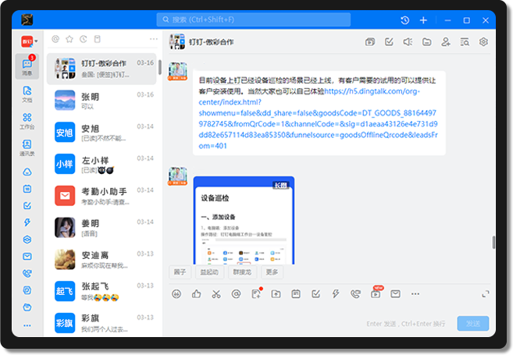The width and height of the screenshot is (513, 355).
Task: Create a task from input toolbar checkbox icon
Action: click(315, 294)
